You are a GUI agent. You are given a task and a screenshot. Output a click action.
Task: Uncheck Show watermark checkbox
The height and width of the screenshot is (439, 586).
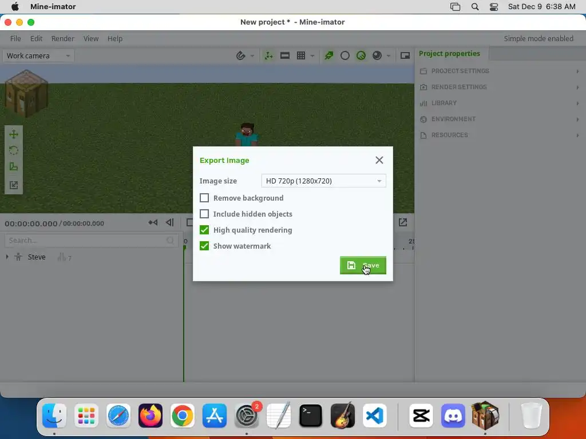pyautogui.click(x=204, y=246)
